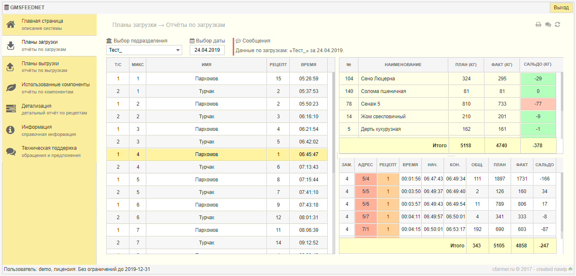The image size is (576, 276).
Task: Click the red saldo cell showing -77
Action: [x=538, y=104]
